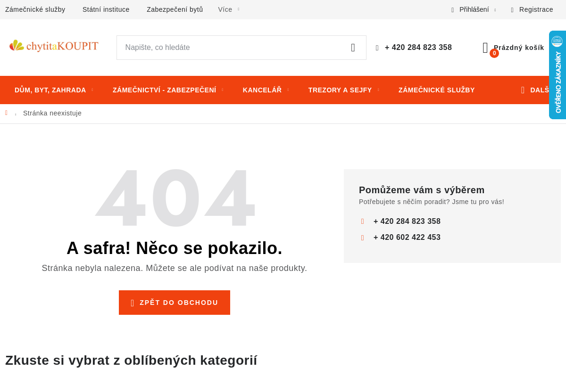Open the shopping cart icon

click(x=485, y=47)
